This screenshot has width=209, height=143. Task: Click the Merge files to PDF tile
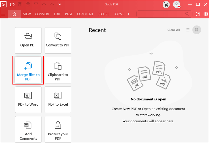click(x=28, y=70)
